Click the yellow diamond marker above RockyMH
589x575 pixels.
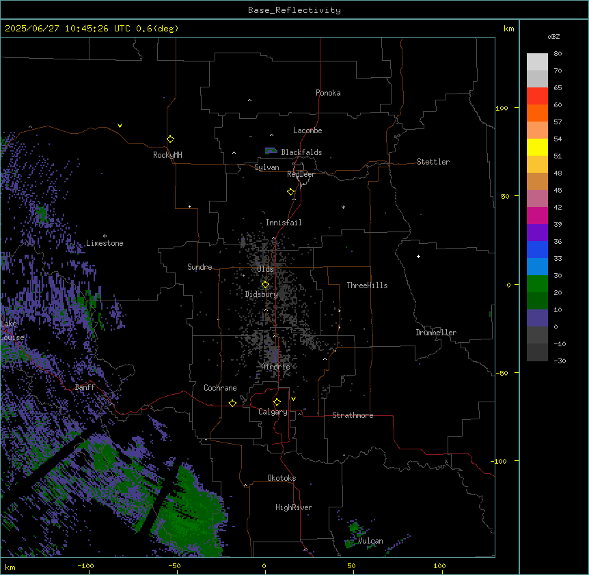coord(171,139)
